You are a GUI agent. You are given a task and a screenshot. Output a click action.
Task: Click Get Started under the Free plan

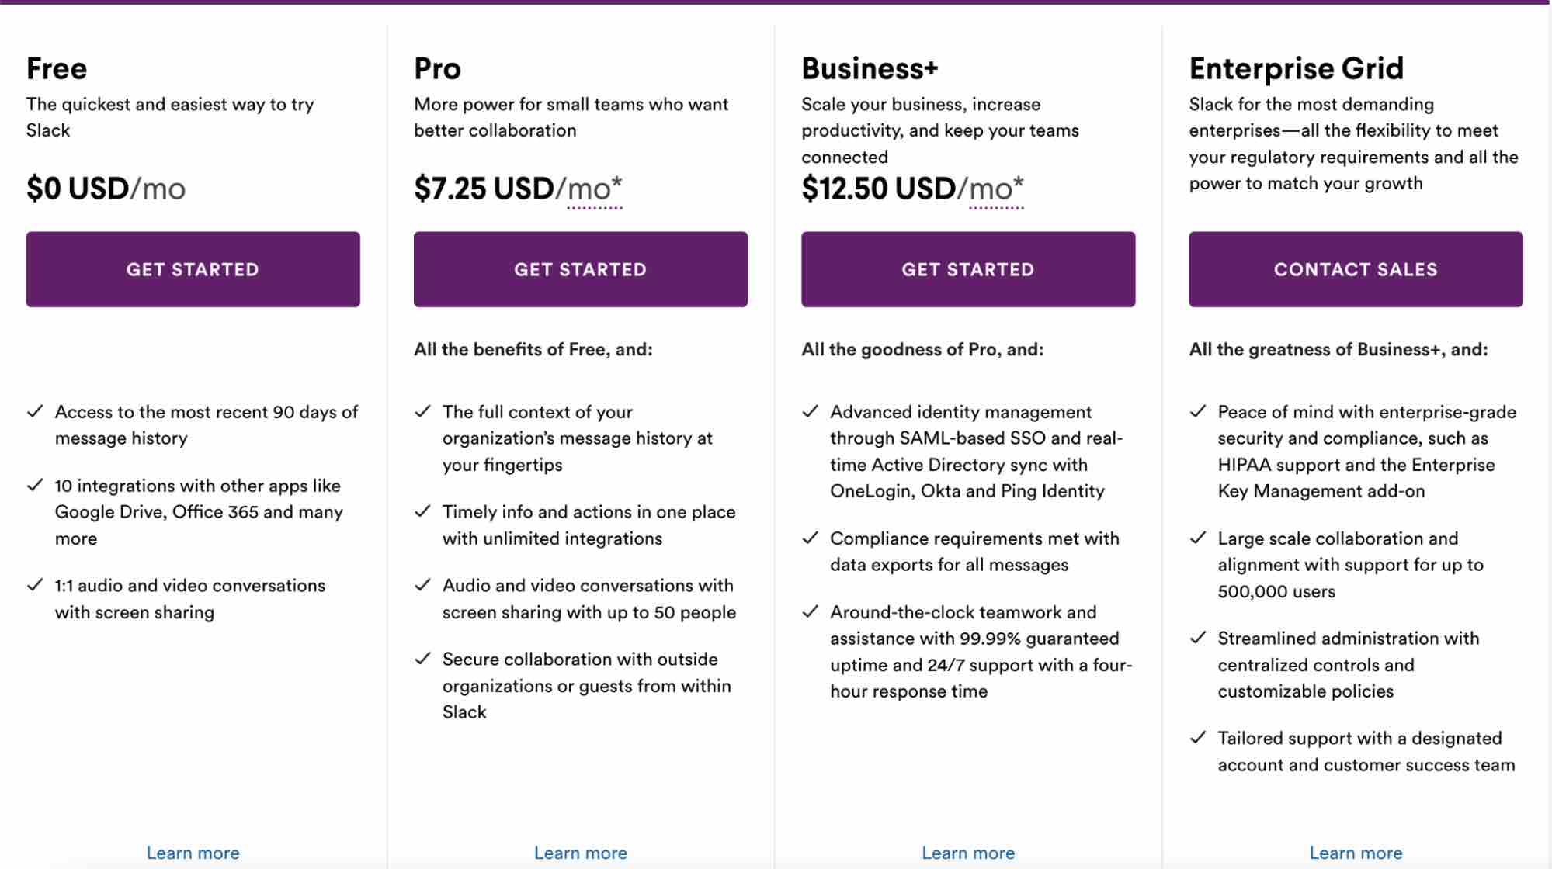tap(193, 269)
